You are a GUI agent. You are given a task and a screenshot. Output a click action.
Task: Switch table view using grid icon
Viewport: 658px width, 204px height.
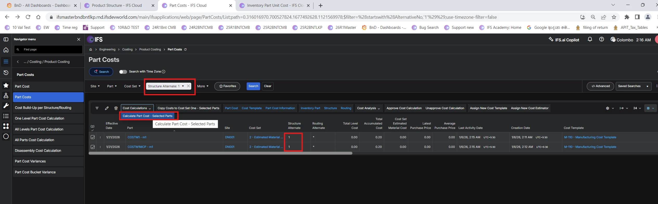point(650,108)
